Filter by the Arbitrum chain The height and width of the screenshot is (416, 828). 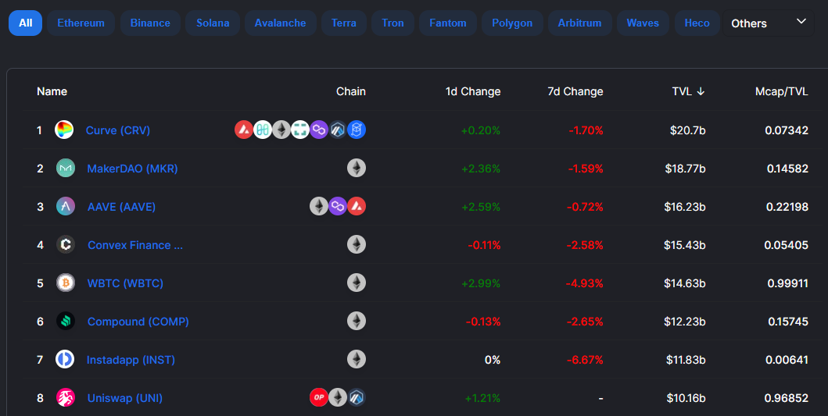tap(580, 23)
